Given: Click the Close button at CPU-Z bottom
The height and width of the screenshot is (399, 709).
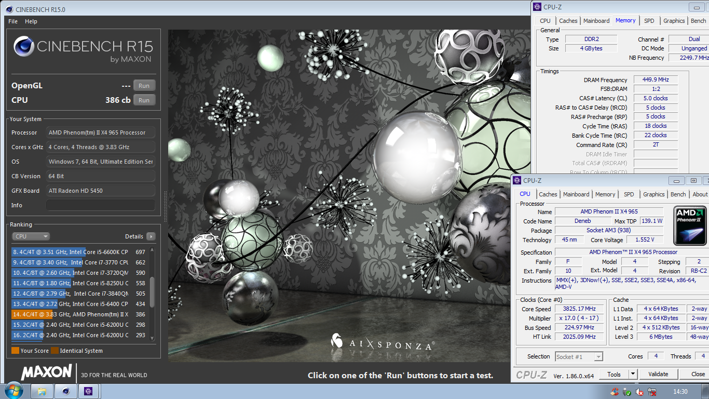Looking at the screenshot, I should click(694, 374).
